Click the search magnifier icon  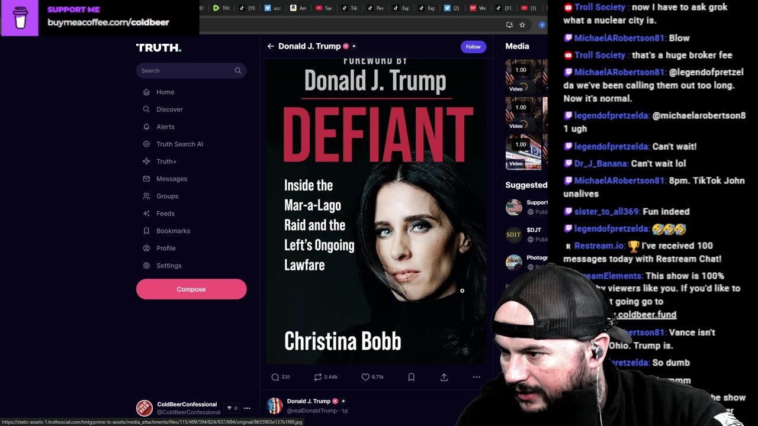[237, 70]
